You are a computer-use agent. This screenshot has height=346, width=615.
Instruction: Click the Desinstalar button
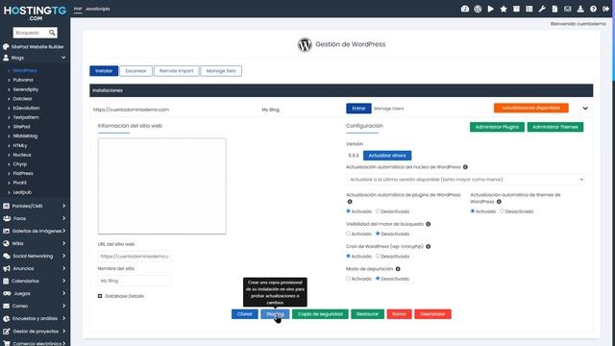point(432,314)
